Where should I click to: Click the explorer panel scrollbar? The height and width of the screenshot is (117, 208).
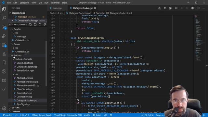46,63
